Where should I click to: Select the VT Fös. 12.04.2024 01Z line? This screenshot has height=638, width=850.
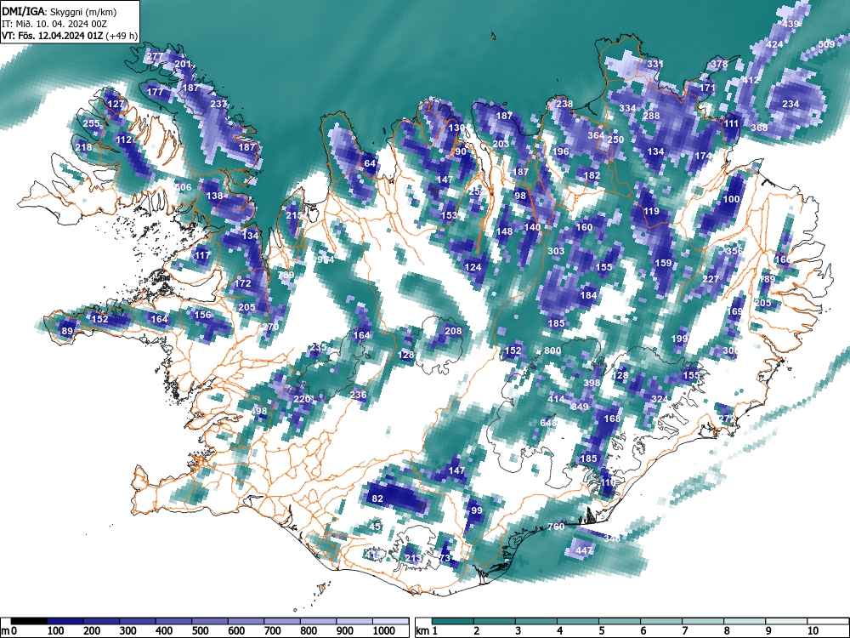click(70, 36)
